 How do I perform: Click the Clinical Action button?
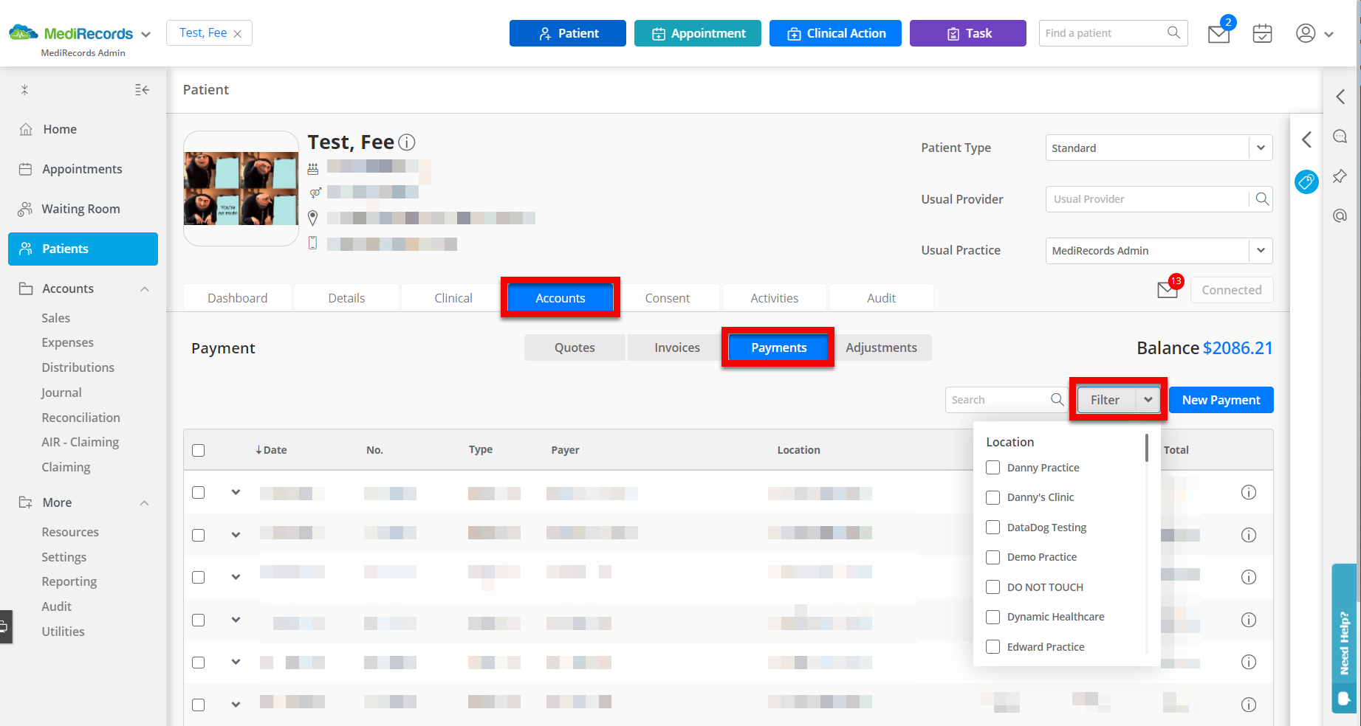pyautogui.click(x=835, y=33)
